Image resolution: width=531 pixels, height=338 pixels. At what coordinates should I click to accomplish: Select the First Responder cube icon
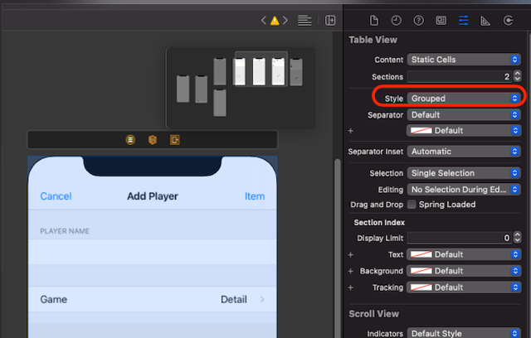pos(153,140)
